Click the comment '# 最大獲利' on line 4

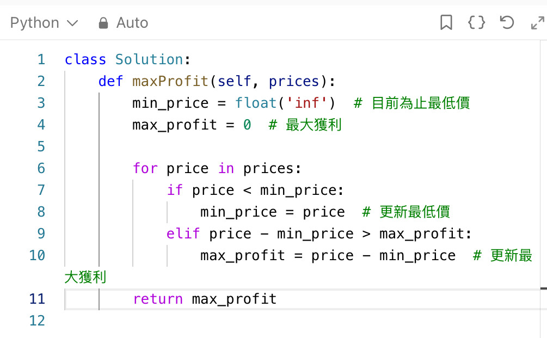(x=305, y=125)
